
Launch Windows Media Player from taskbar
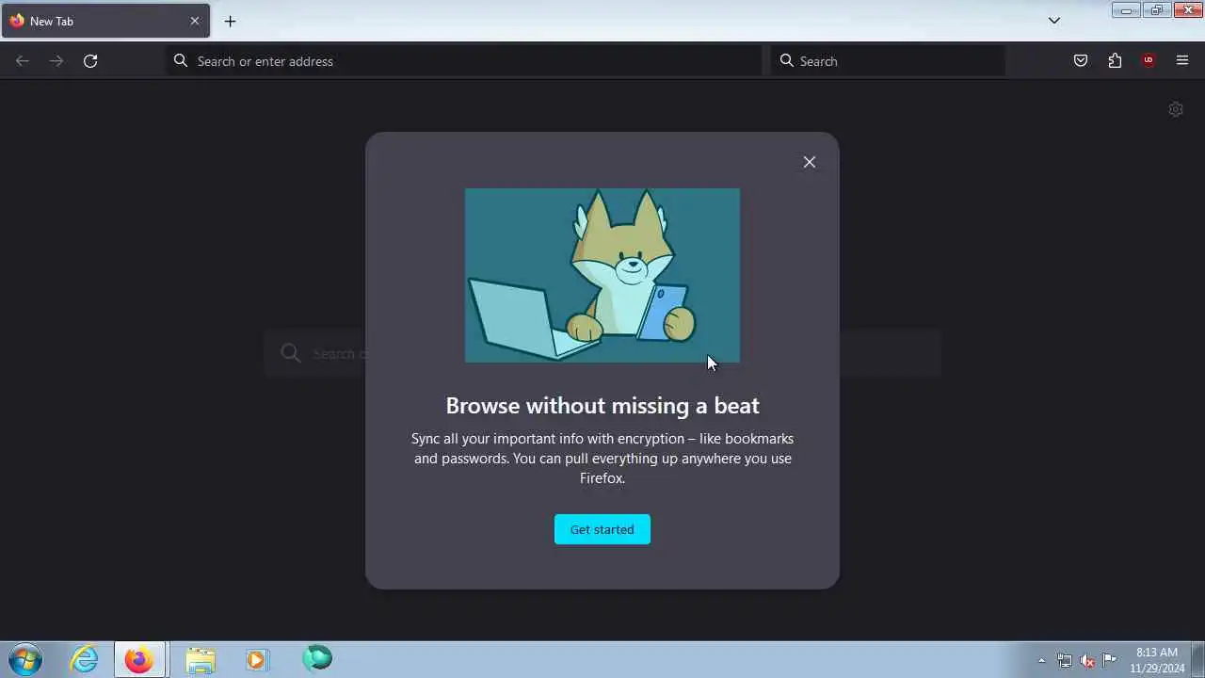pyautogui.click(x=257, y=659)
